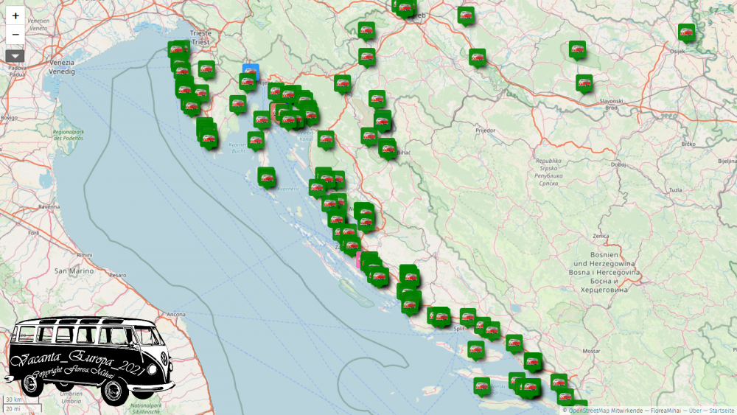Open the OpenStreetMap attribution link
Screen dimensions: 737x415
click(588, 411)
